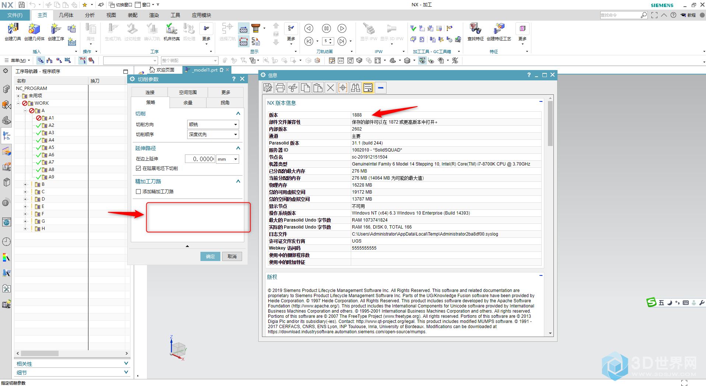The height and width of the screenshot is (386, 706).
Task: Click the 确定 button
Action: pyautogui.click(x=210, y=257)
